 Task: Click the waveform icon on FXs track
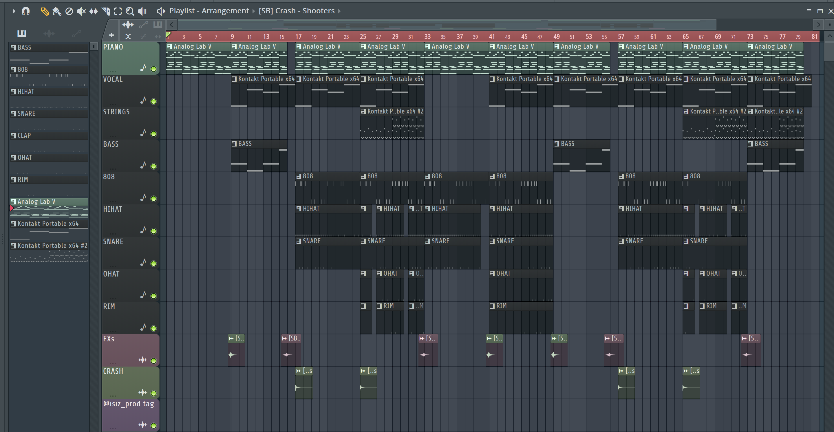[x=143, y=360]
